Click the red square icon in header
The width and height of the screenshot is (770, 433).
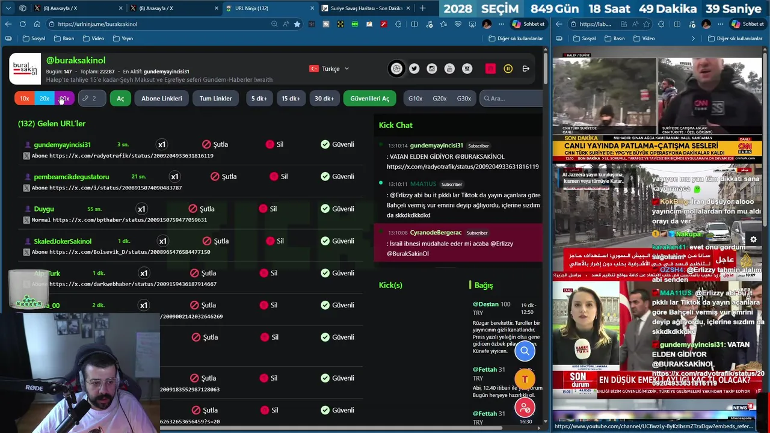490,69
